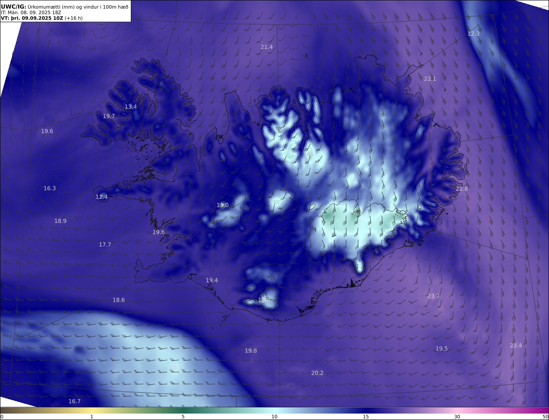Click the UWC/IG Úrkomumætti title line
Screen dimensions: 549x420
64,6
